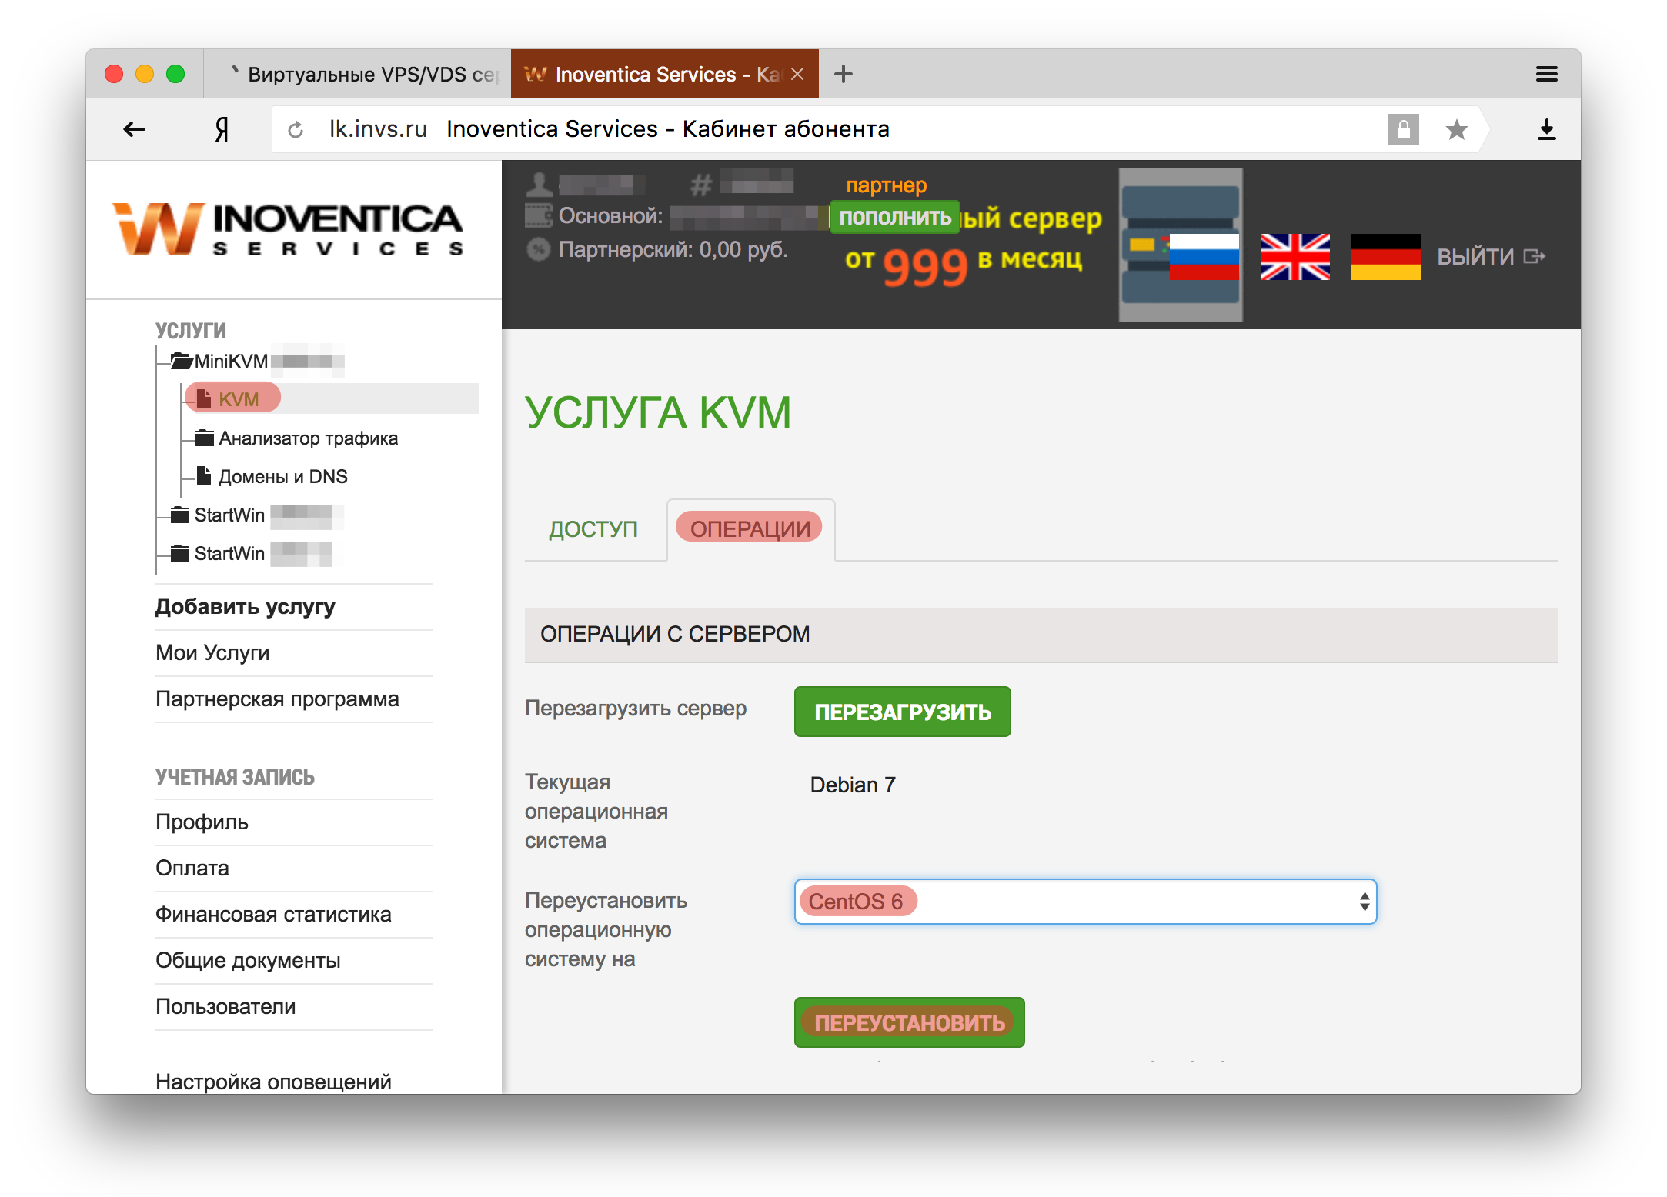
Task: Open Профиль in account menu
Action: (202, 822)
